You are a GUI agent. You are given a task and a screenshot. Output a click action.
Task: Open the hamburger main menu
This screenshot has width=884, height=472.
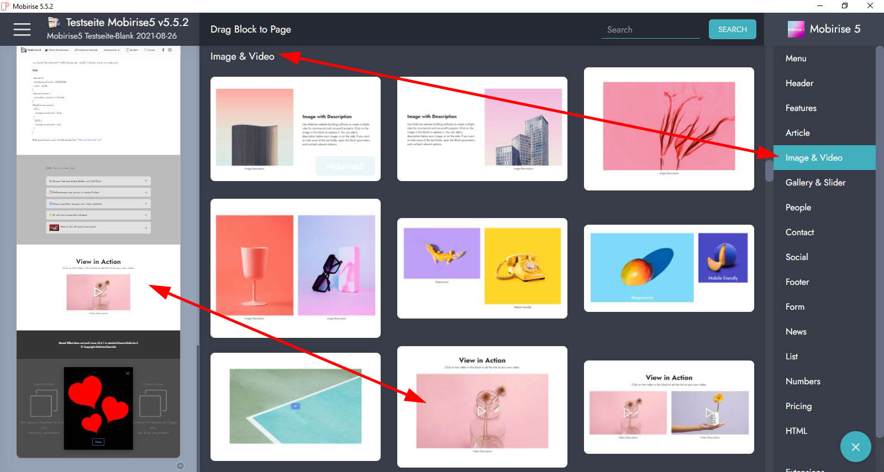point(22,29)
